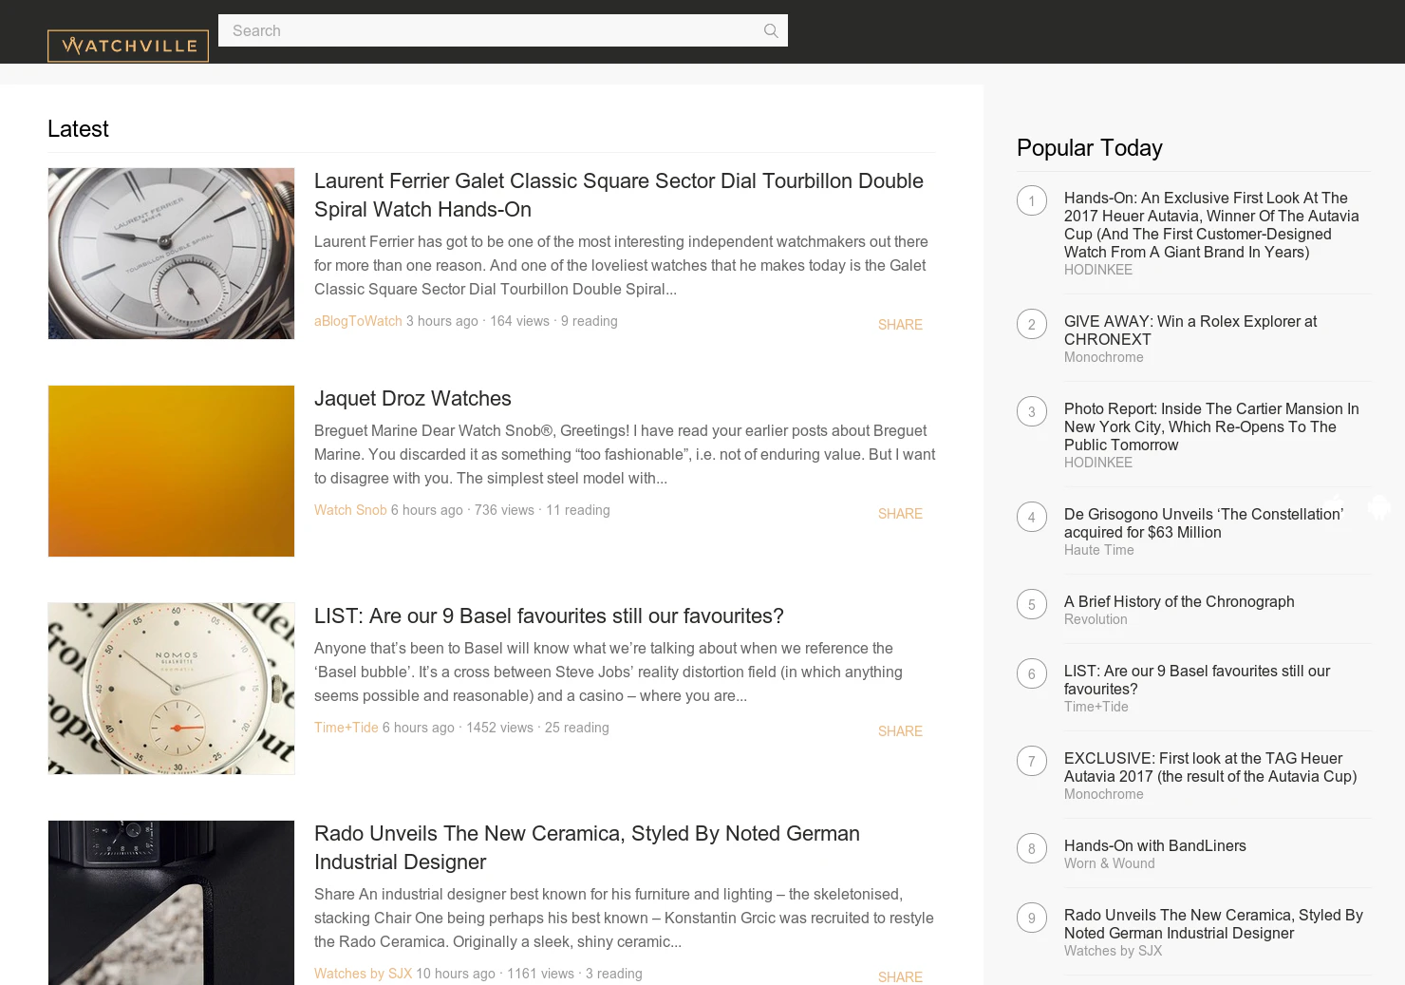This screenshot has width=1405, height=985.
Task: Click Time+Tide source in Popular Today
Action: point(1096,707)
